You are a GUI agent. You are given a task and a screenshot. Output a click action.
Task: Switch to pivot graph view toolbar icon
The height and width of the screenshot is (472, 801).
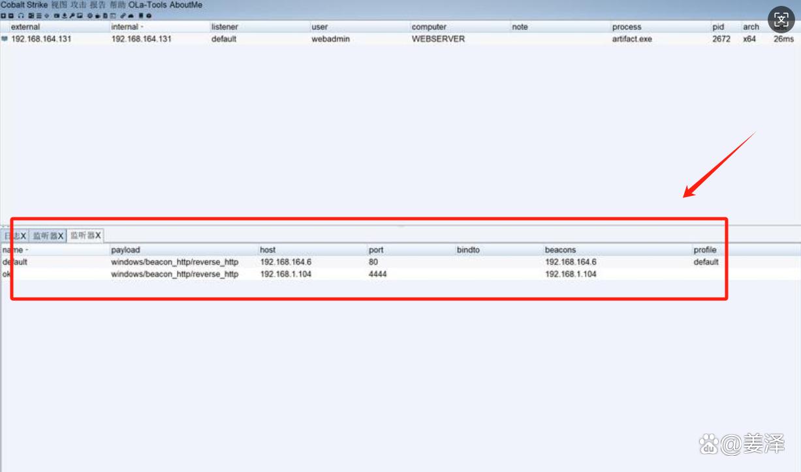click(x=31, y=16)
